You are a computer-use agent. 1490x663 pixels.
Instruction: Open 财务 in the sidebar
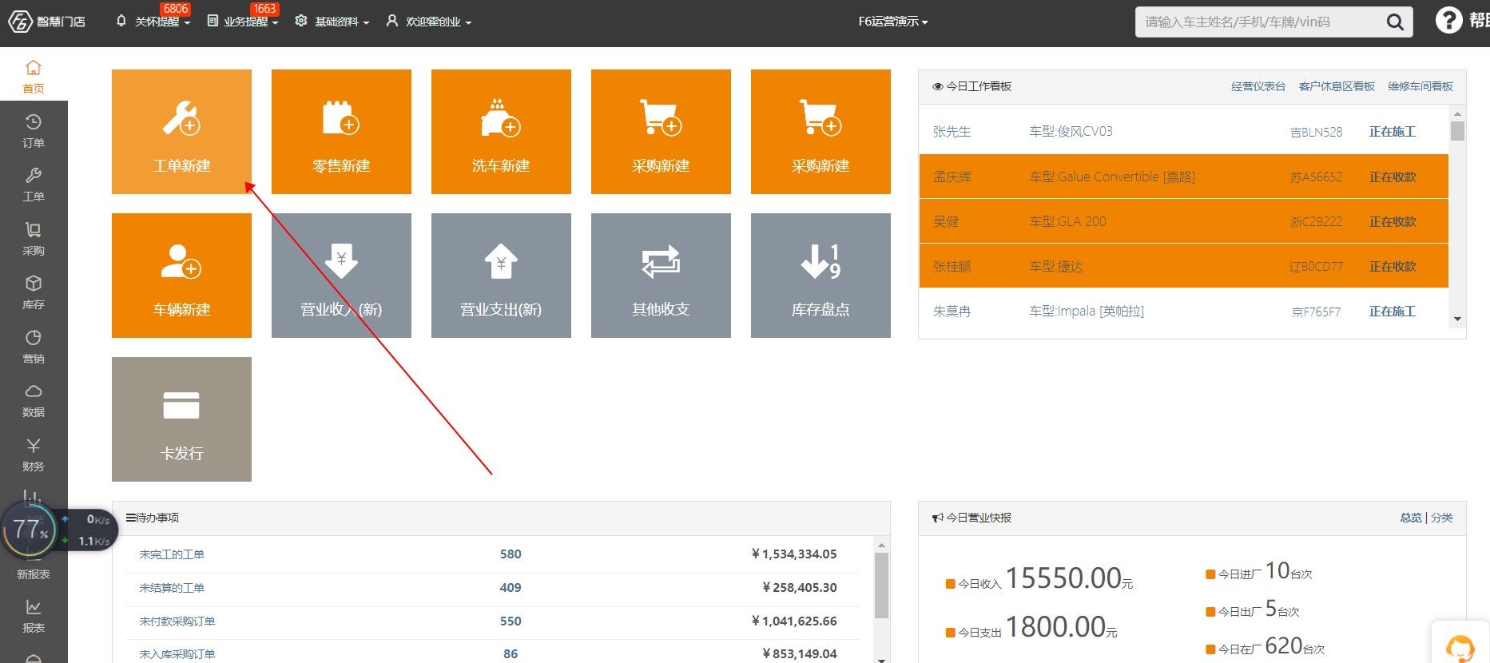click(34, 455)
